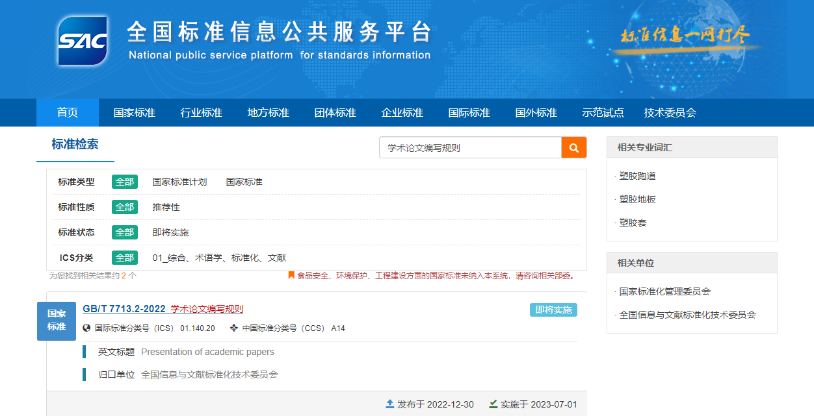Click the orange search magnifier button
This screenshot has width=814, height=416.
click(574, 147)
